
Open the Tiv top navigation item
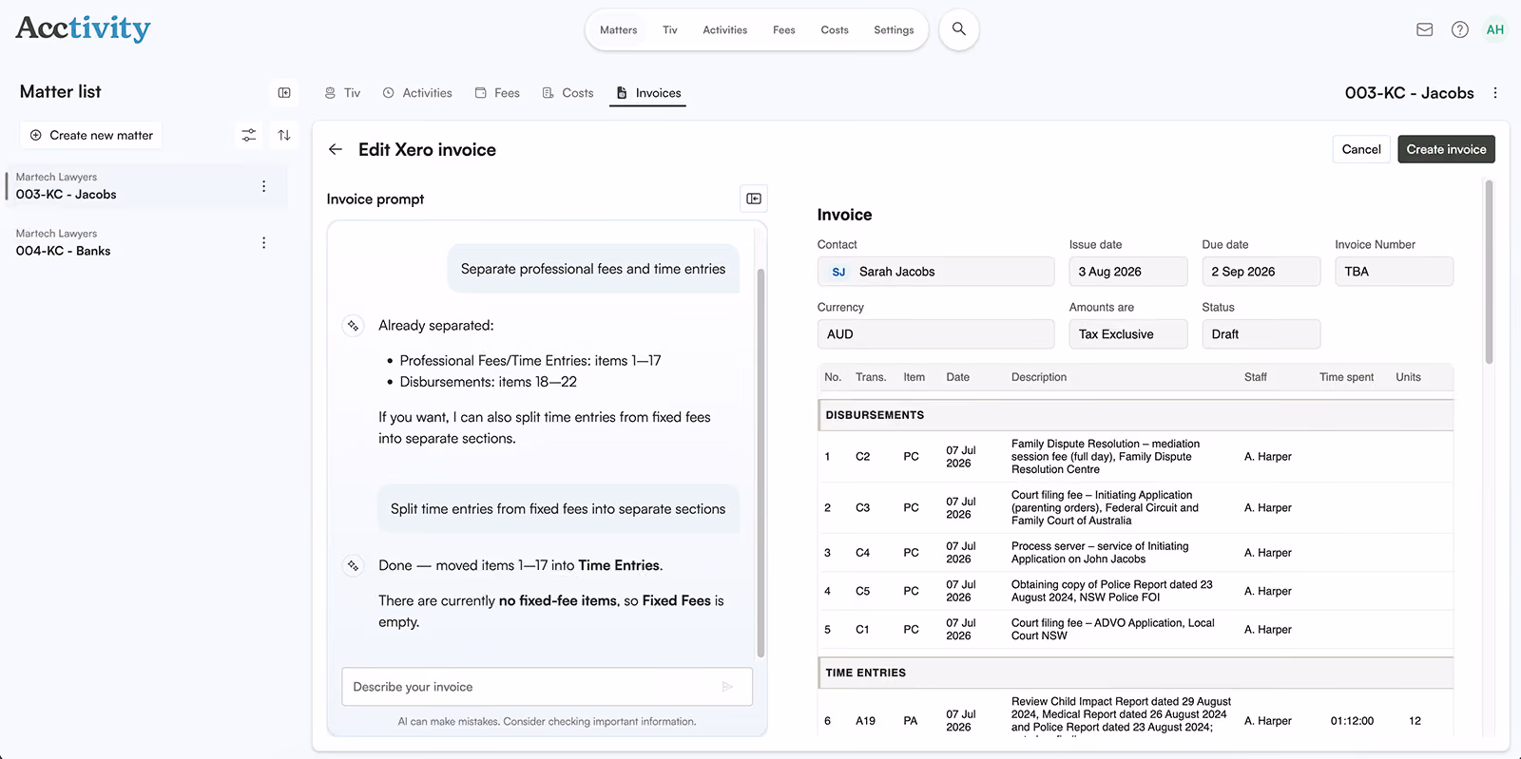click(669, 30)
